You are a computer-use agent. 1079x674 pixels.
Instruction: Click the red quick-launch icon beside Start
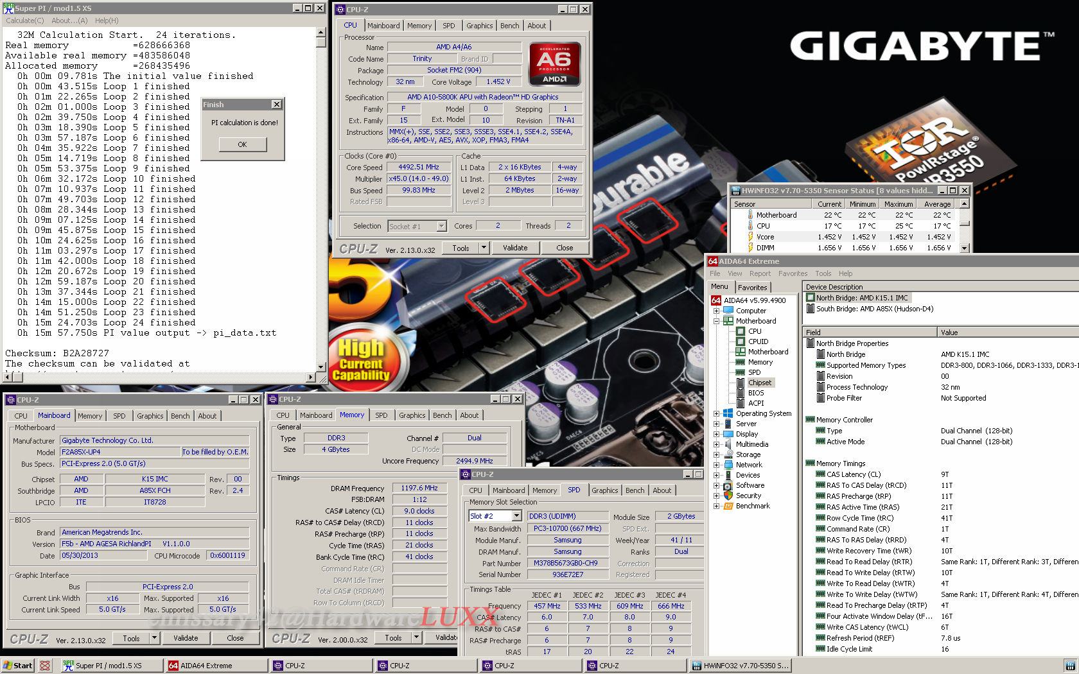coord(45,666)
